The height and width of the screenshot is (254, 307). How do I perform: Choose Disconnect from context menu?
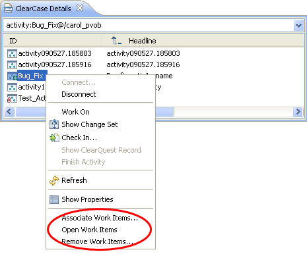79,94
